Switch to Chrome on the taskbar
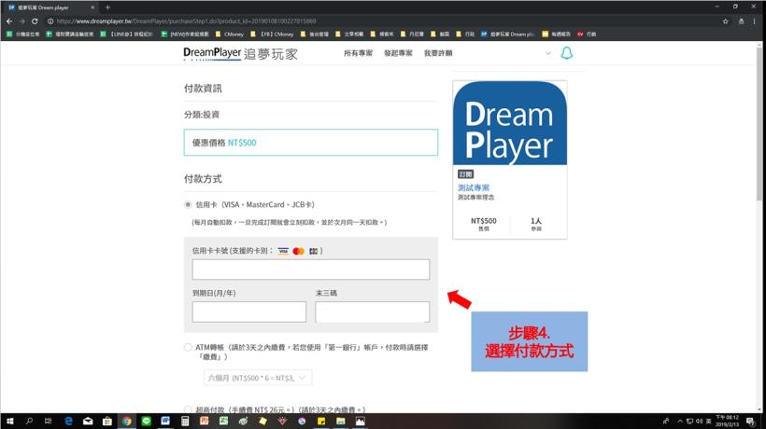766x429 pixels. [x=126, y=422]
